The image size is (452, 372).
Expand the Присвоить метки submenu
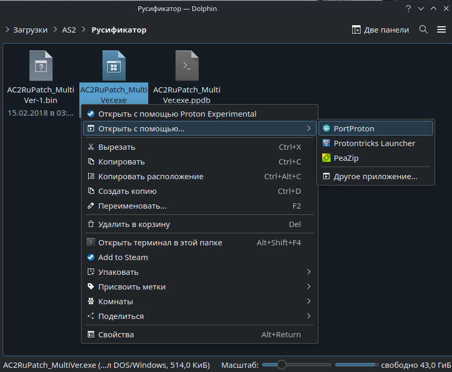(x=309, y=287)
